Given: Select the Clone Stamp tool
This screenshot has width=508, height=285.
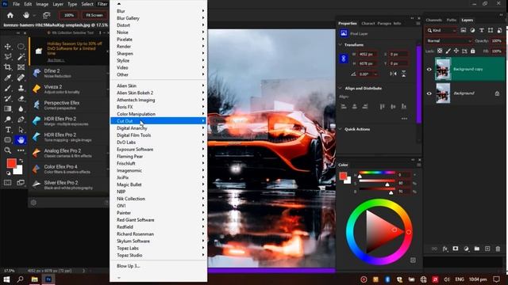Looking at the screenshot, I should [21, 88].
